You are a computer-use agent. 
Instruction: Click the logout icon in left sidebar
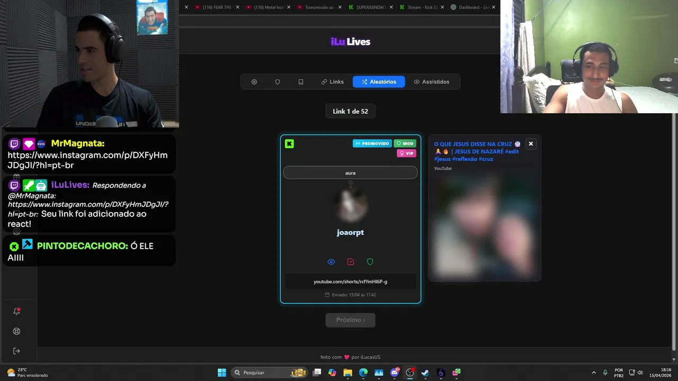click(x=16, y=351)
